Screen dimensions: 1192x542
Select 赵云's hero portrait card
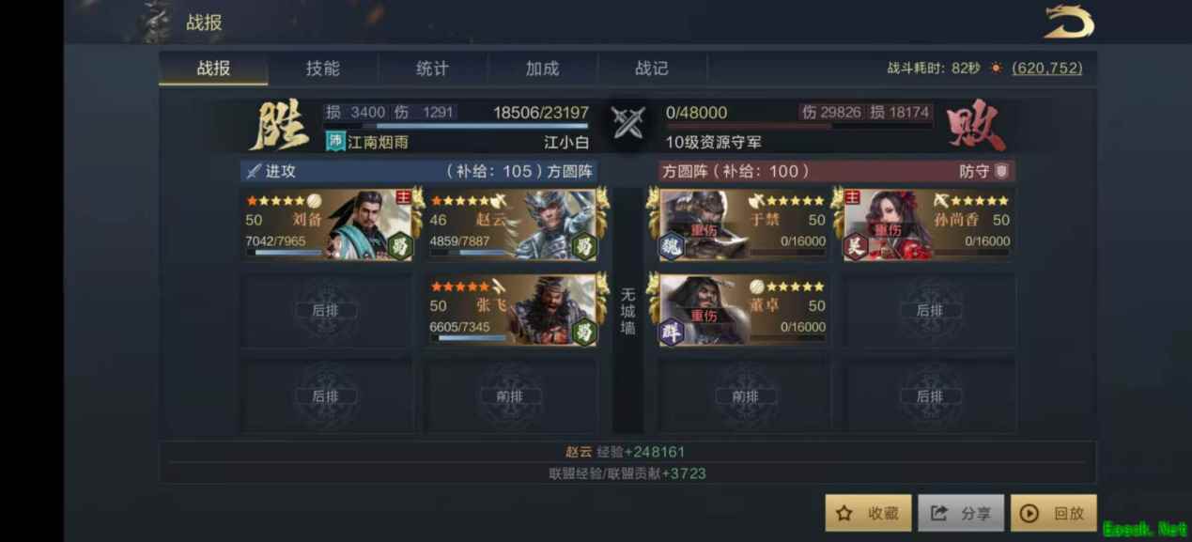point(513,225)
